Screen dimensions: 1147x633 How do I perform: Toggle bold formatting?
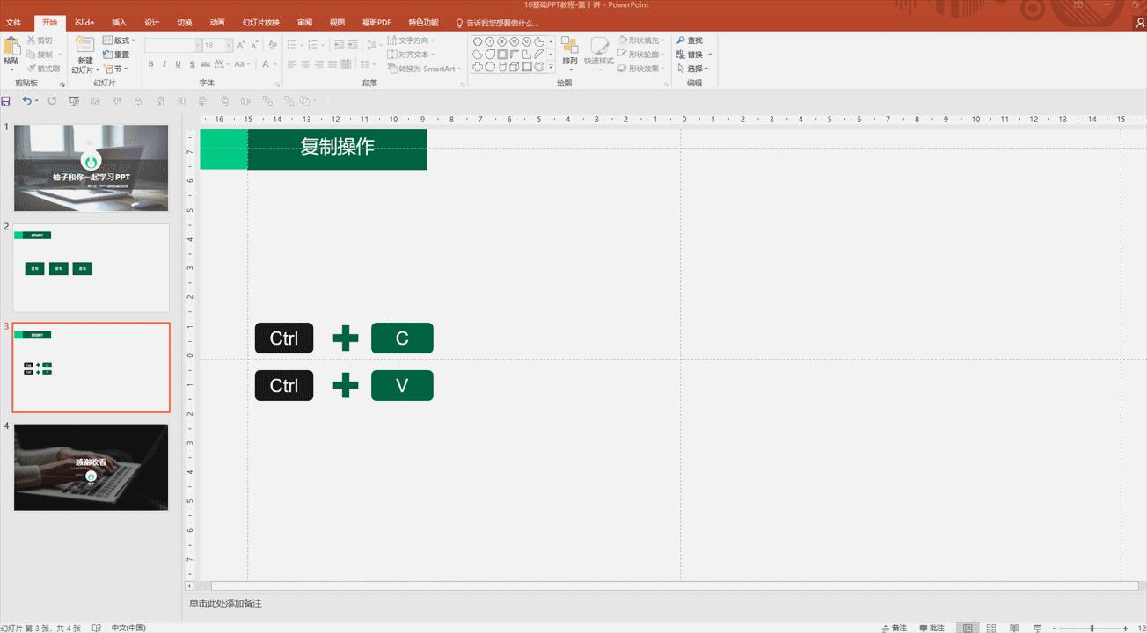[150, 64]
